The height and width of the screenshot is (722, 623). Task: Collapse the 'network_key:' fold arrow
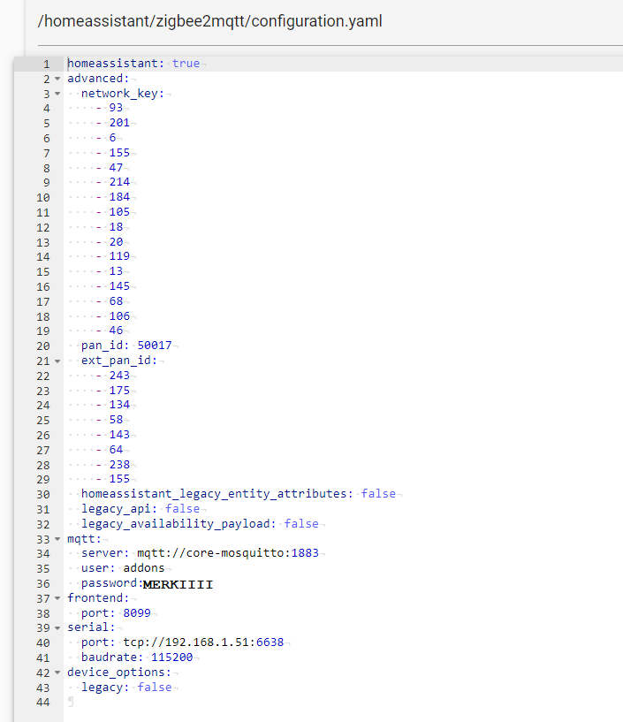(57, 94)
